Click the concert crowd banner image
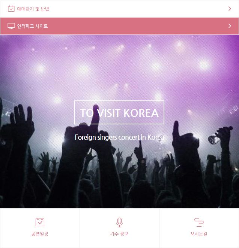 point(119,121)
